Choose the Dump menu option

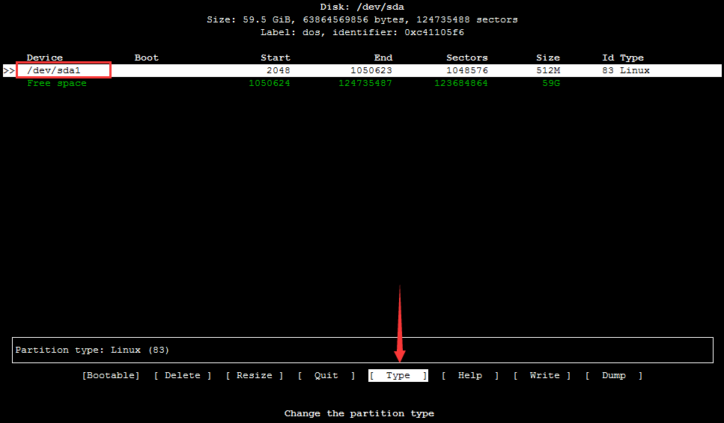click(x=614, y=375)
